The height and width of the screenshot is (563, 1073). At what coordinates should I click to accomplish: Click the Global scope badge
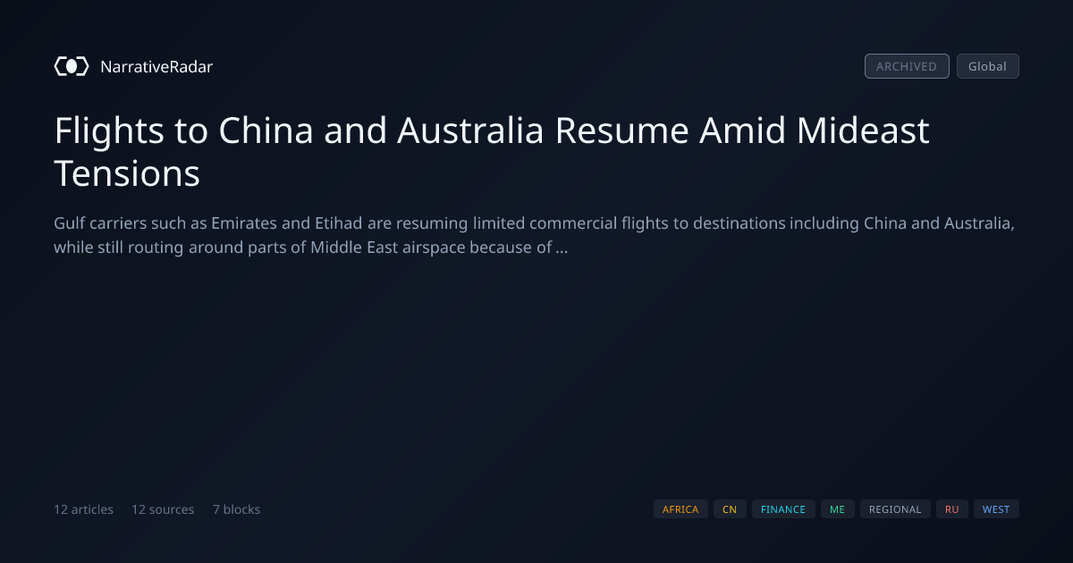[988, 66]
